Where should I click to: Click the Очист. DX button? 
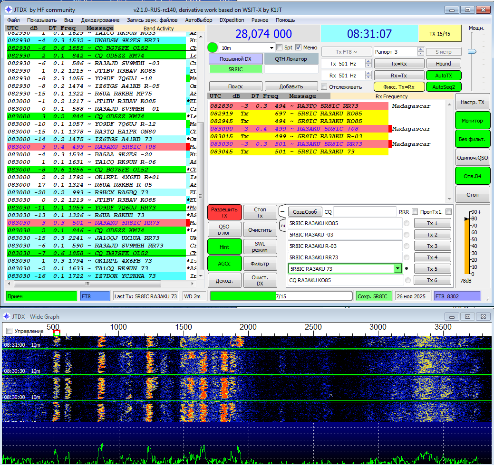click(x=260, y=280)
